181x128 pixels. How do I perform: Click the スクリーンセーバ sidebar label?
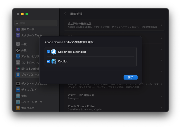[32, 102]
